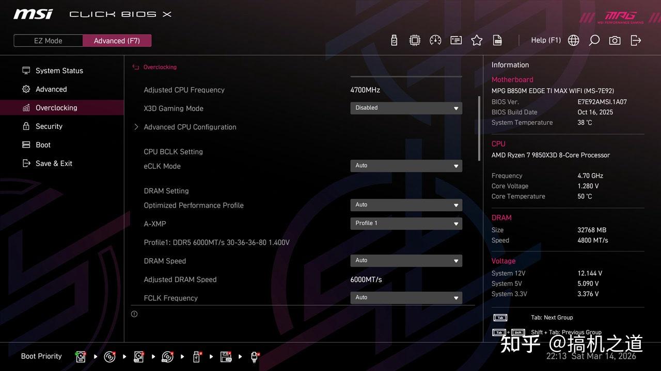Click the DRAM size 32768 MB value
661x371 pixels.
592,230
